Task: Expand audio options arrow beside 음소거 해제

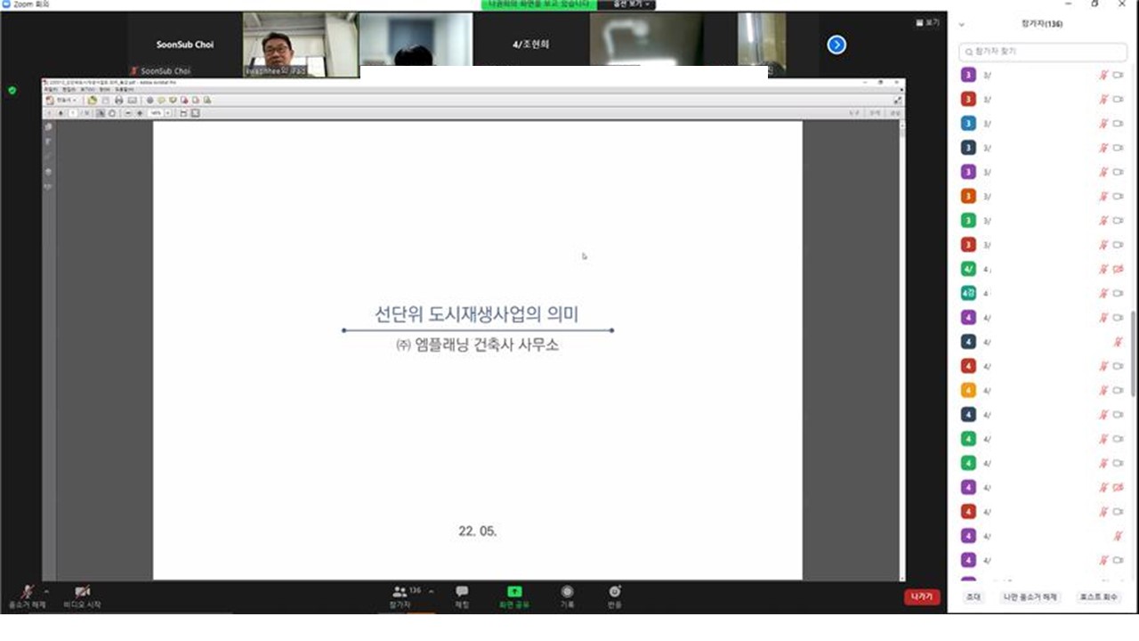Action: coord(45,591)
